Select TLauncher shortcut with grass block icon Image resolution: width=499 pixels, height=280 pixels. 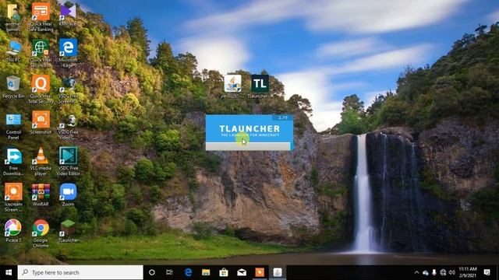coord(68,231)
